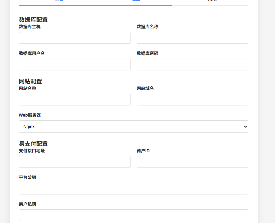Click the 平台公钥 input field
Image resolution: width=275 pixels, height=223 pixels.
coord(133,189)
